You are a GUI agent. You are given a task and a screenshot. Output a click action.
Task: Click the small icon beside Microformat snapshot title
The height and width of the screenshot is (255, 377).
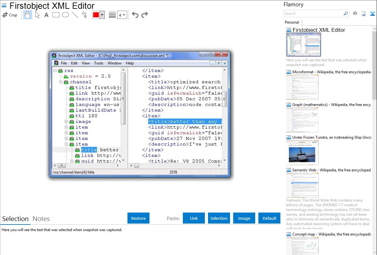point(289,72)
